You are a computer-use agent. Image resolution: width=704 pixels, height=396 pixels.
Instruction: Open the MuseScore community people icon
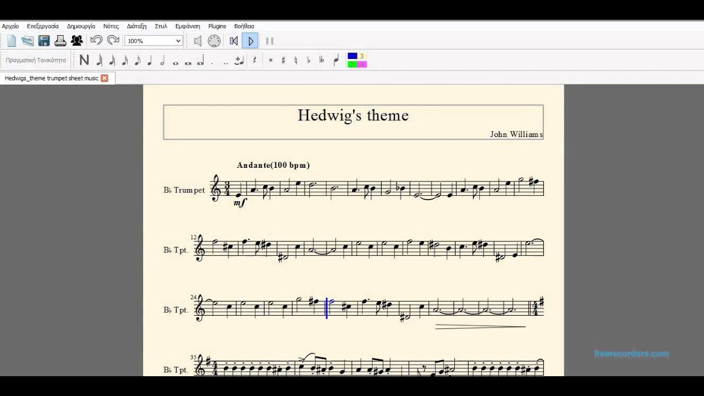click(x=77, y=41)
